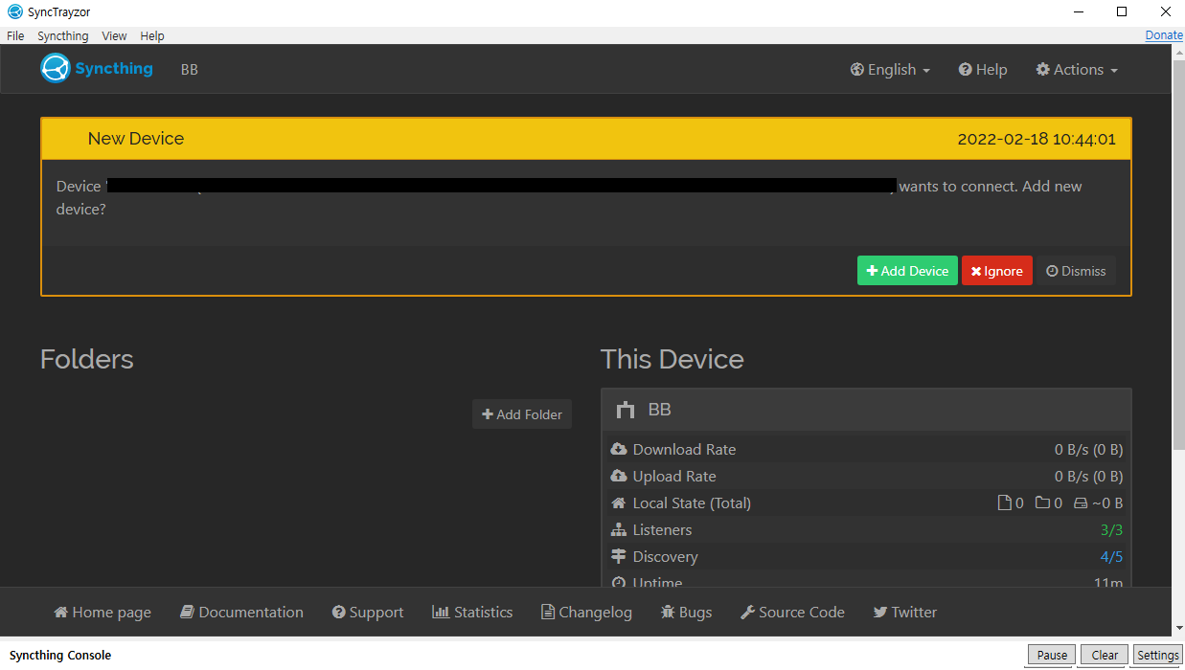Open console Settings button
This screenshot has width=1185, height=670.
click(x=1158, y=656)
